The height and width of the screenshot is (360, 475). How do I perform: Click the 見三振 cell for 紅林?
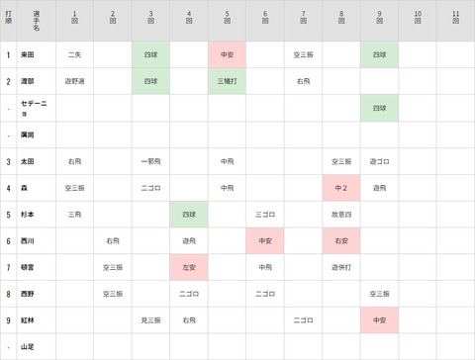click(150, 320)
